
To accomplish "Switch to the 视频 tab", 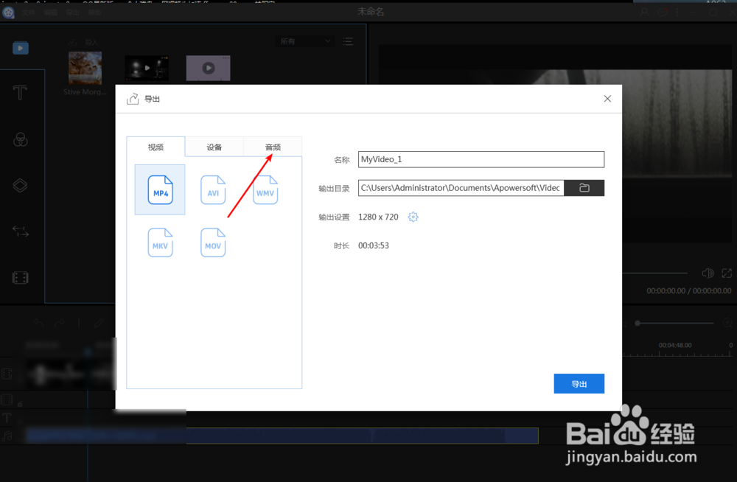I will 156,147.
